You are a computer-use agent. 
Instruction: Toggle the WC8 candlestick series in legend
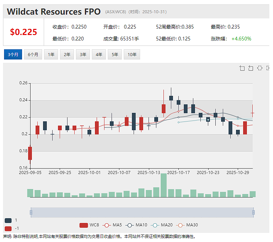[89, 225]
